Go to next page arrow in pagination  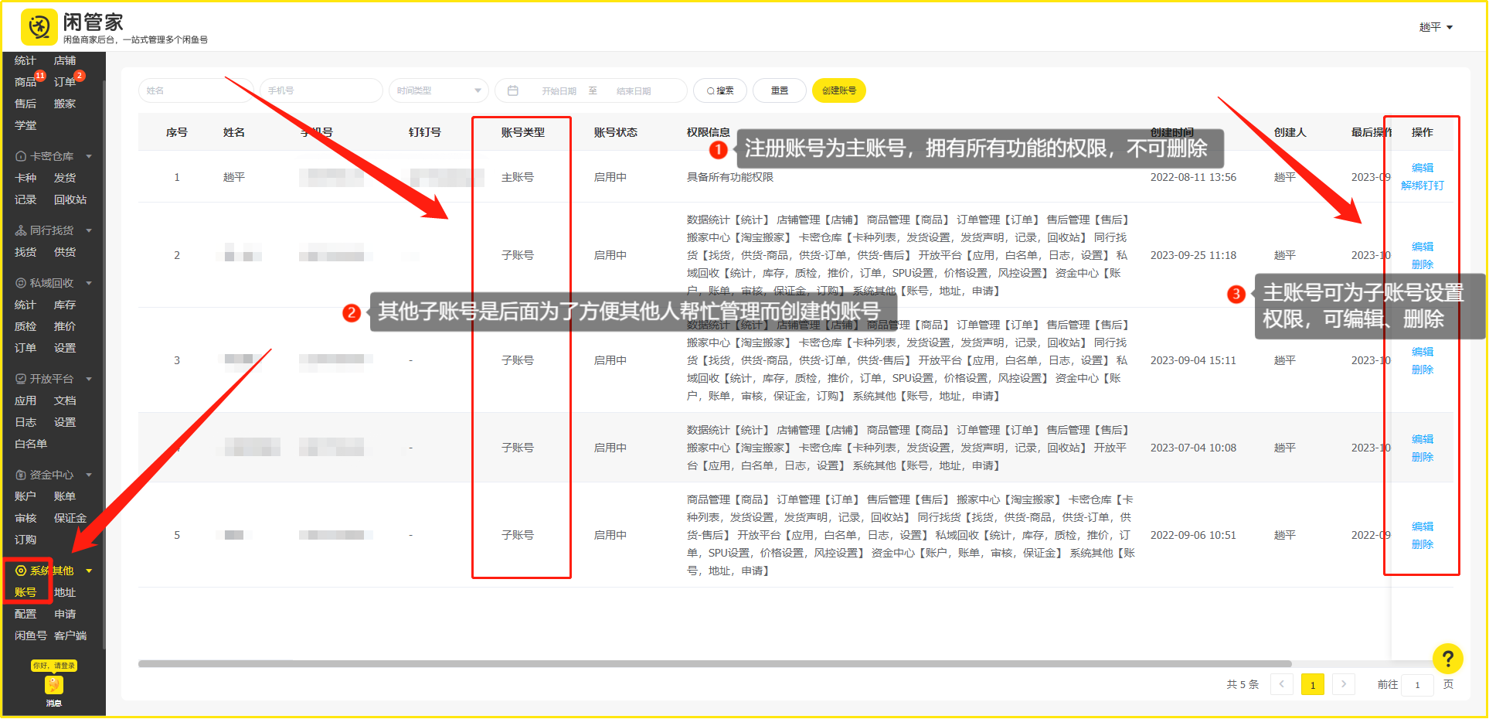tap(1344, 684)
